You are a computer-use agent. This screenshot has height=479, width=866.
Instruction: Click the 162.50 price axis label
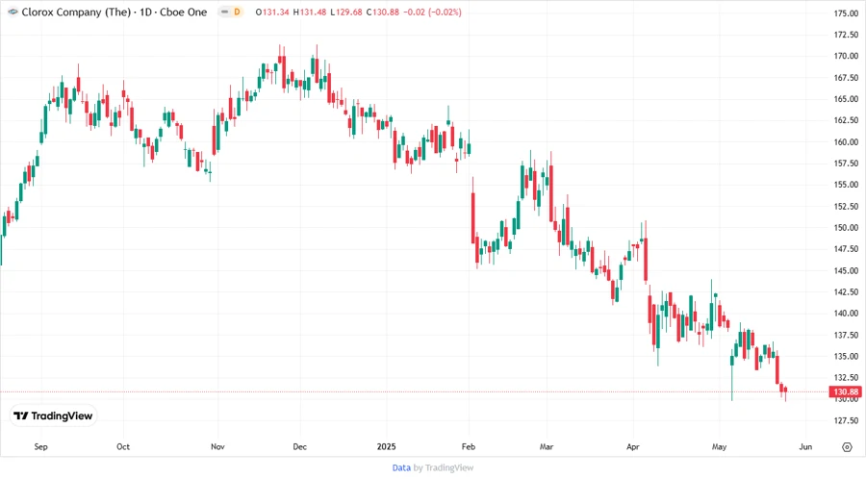846,119
